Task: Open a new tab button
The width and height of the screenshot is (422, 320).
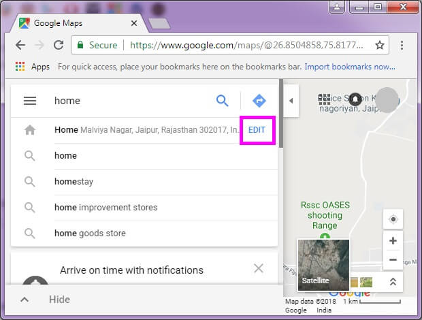Action: [159, 23]
